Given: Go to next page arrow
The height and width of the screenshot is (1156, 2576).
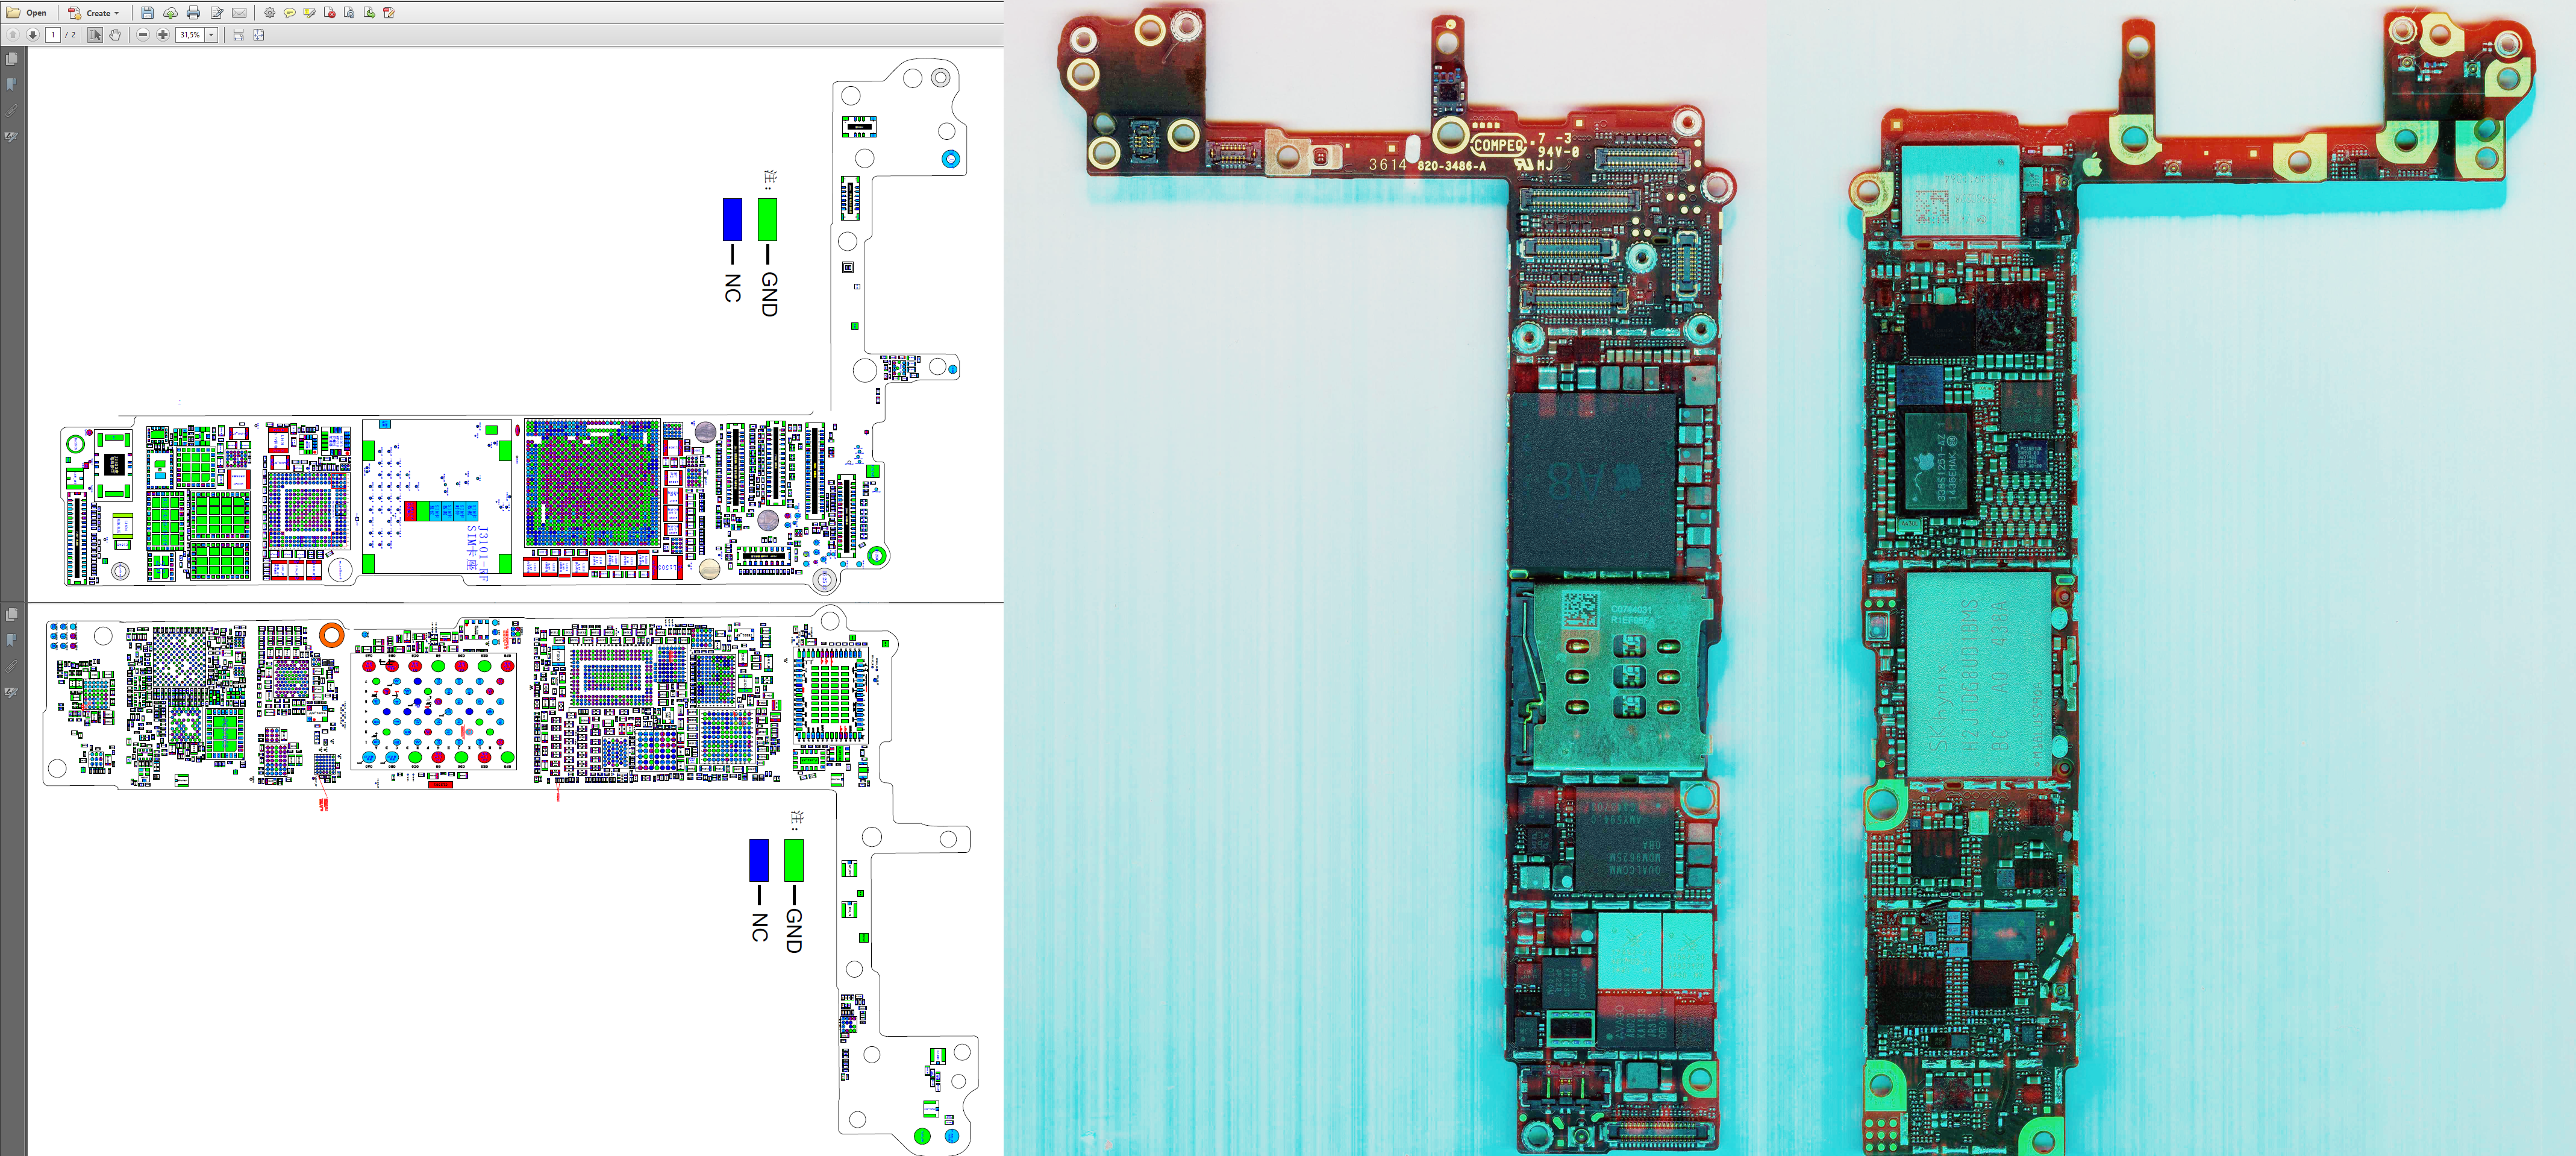Looking at the screenshot, I should coord(33,35).
